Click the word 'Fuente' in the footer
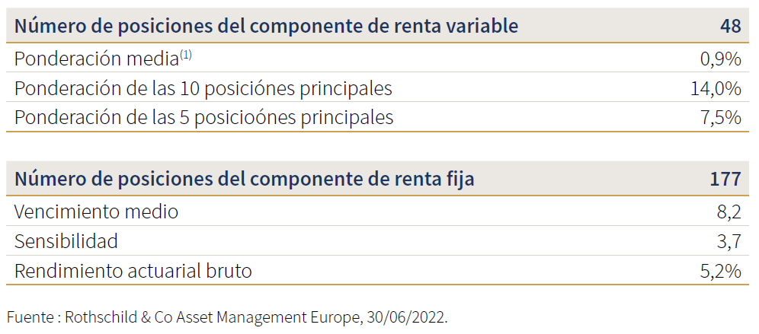The image size is (759, 334). point(30,317)
